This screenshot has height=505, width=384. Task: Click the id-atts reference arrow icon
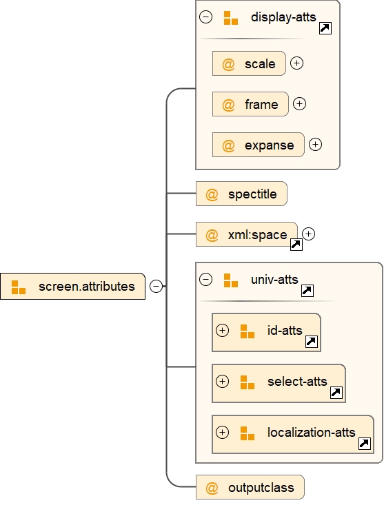[x=312, y=342]
